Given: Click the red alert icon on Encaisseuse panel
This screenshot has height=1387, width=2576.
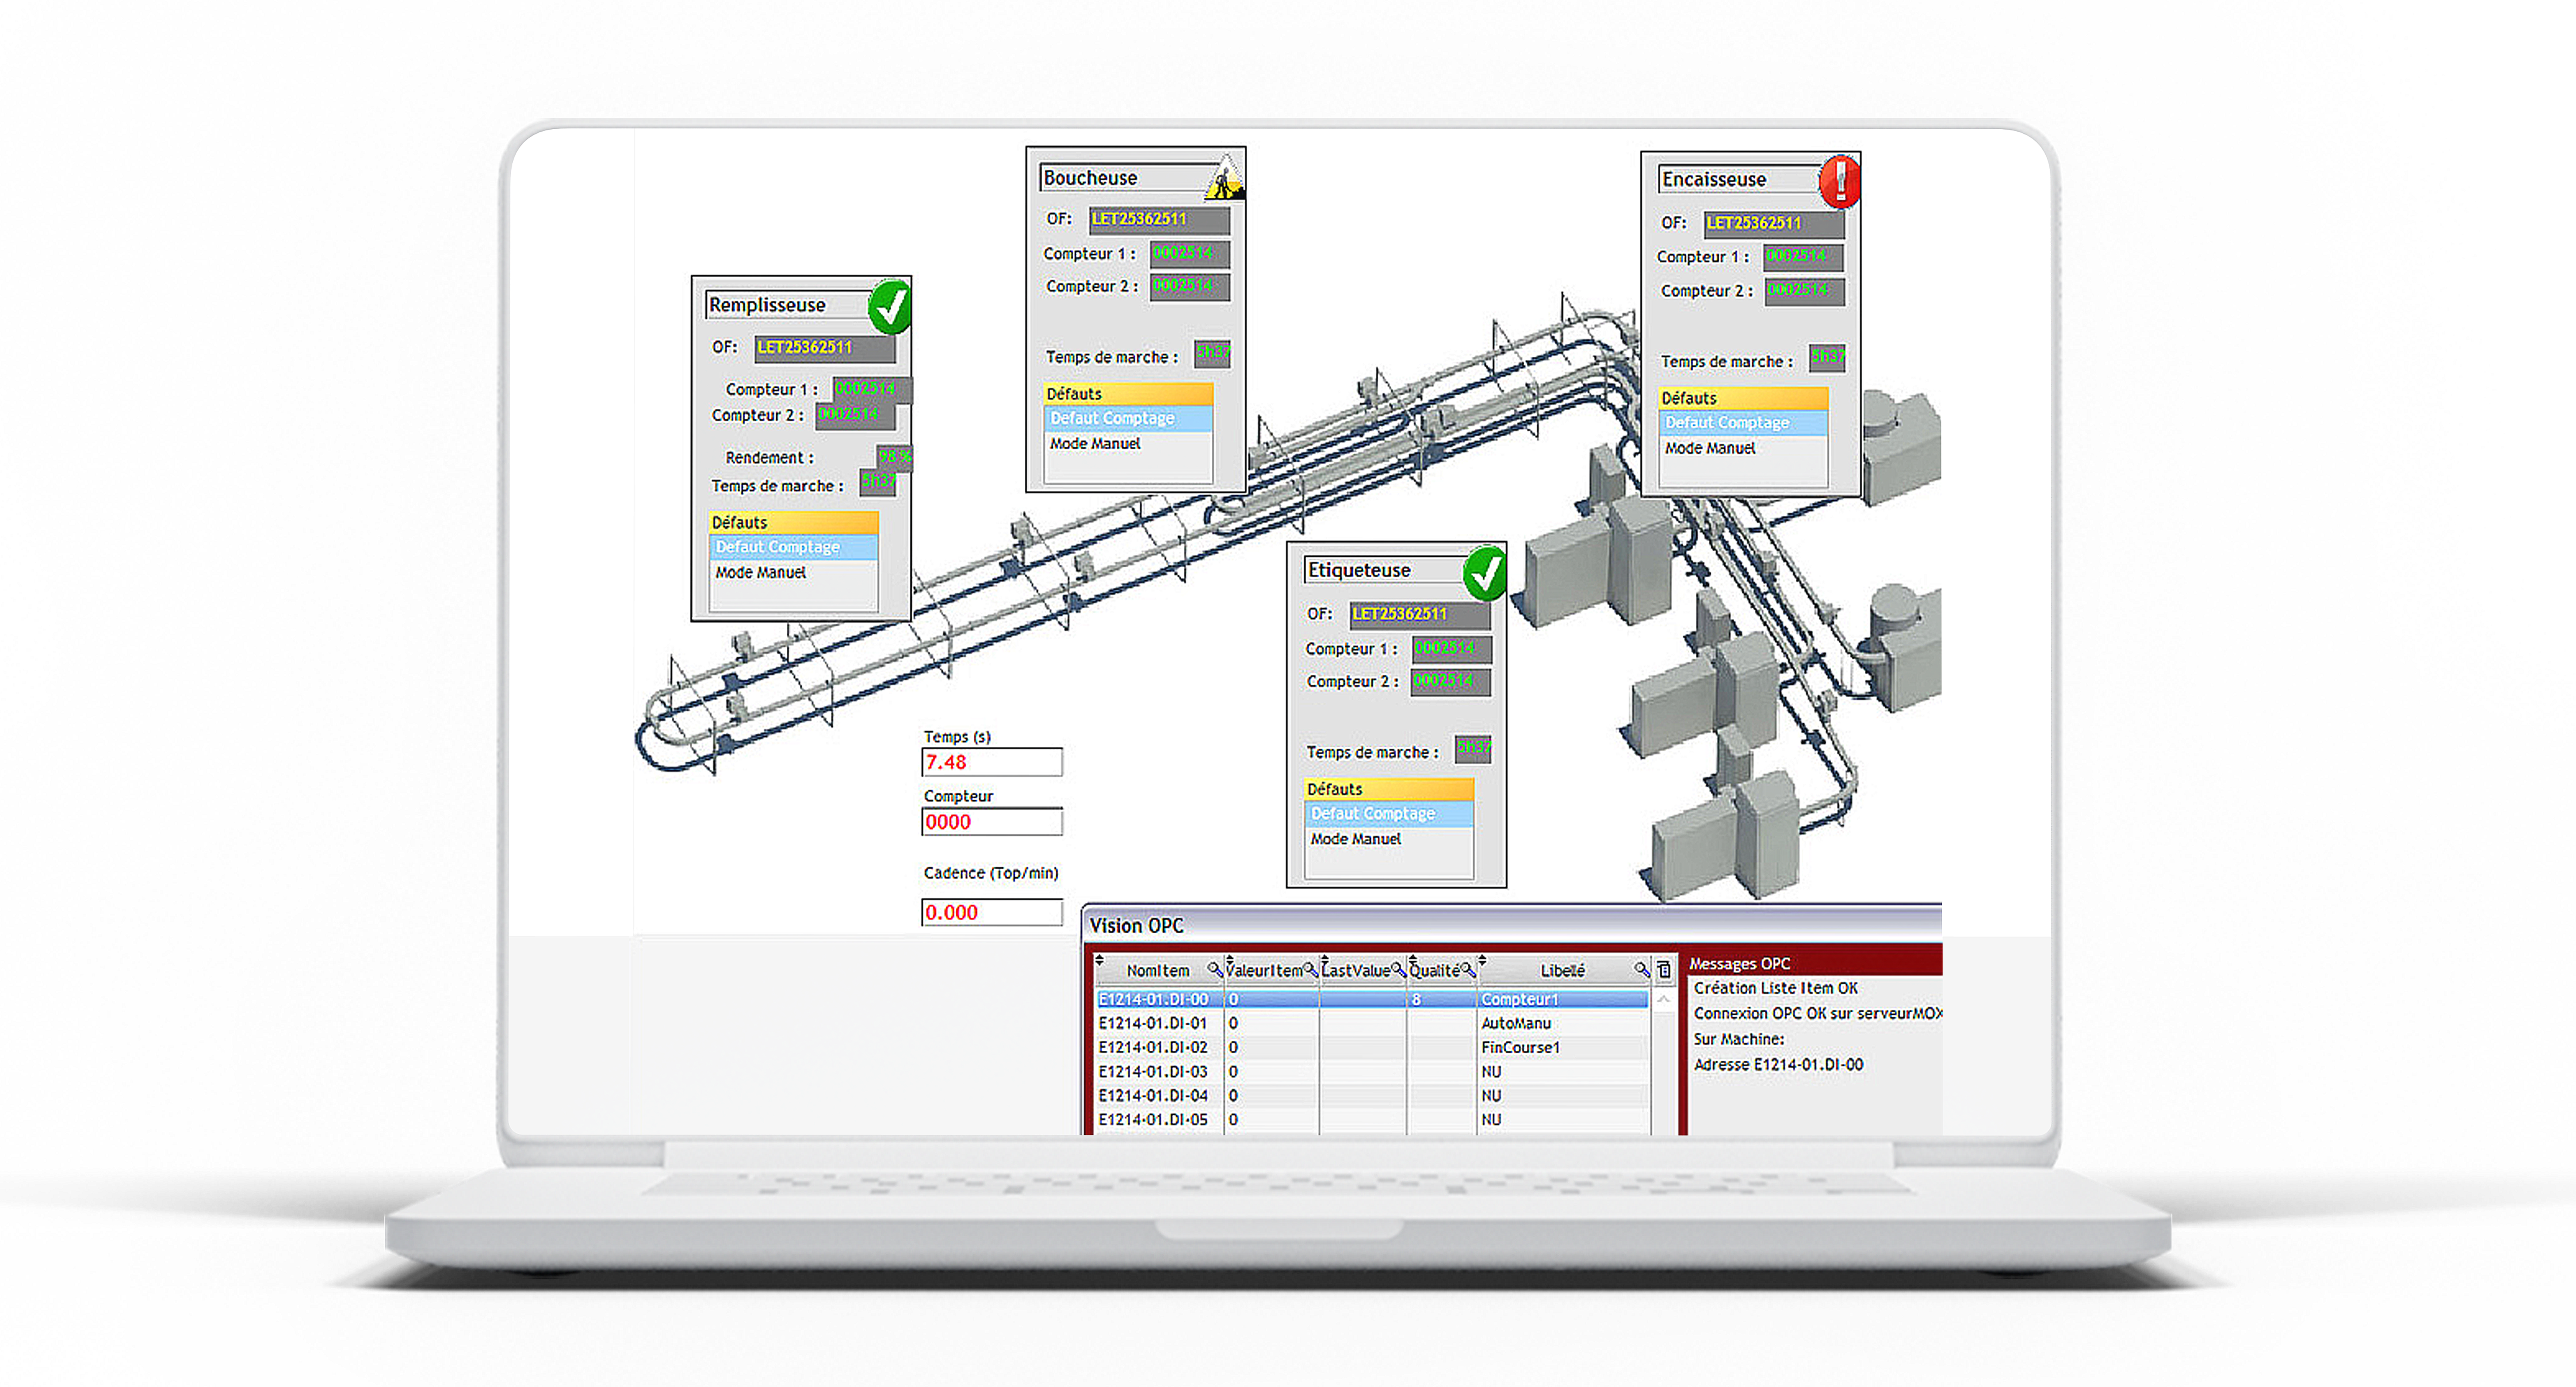Looking at the screenshot, I should (1839, 182).
